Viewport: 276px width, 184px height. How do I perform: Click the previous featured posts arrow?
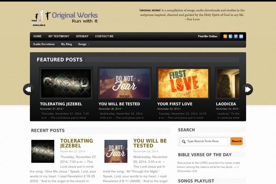click(29, 89)
